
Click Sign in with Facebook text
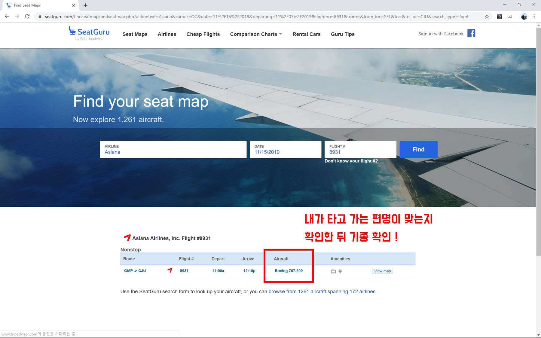click(x=441, y=34)
